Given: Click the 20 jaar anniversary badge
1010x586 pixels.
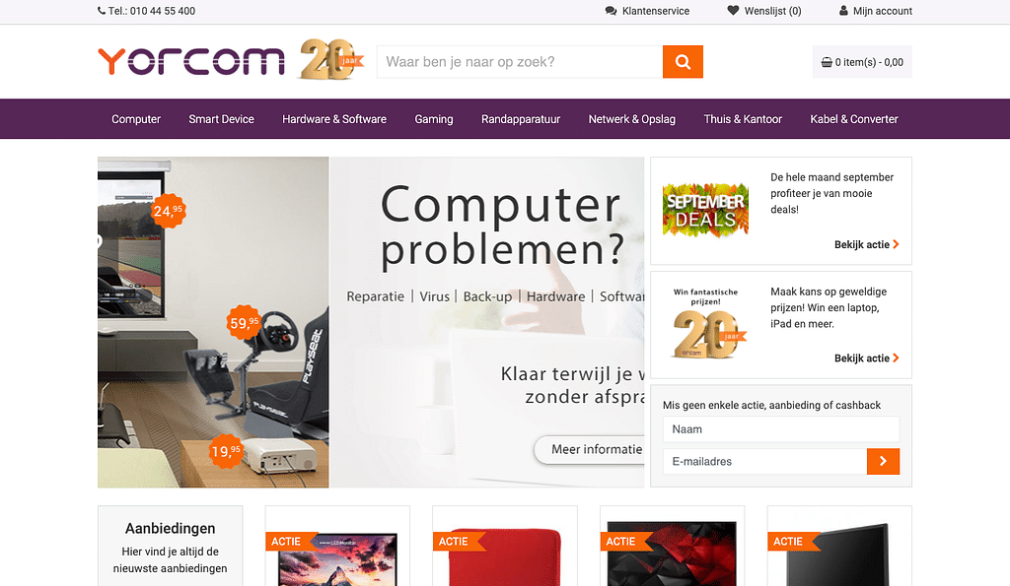Looking at the screenshot, I should pyautogui.click(x=330, y=59).
